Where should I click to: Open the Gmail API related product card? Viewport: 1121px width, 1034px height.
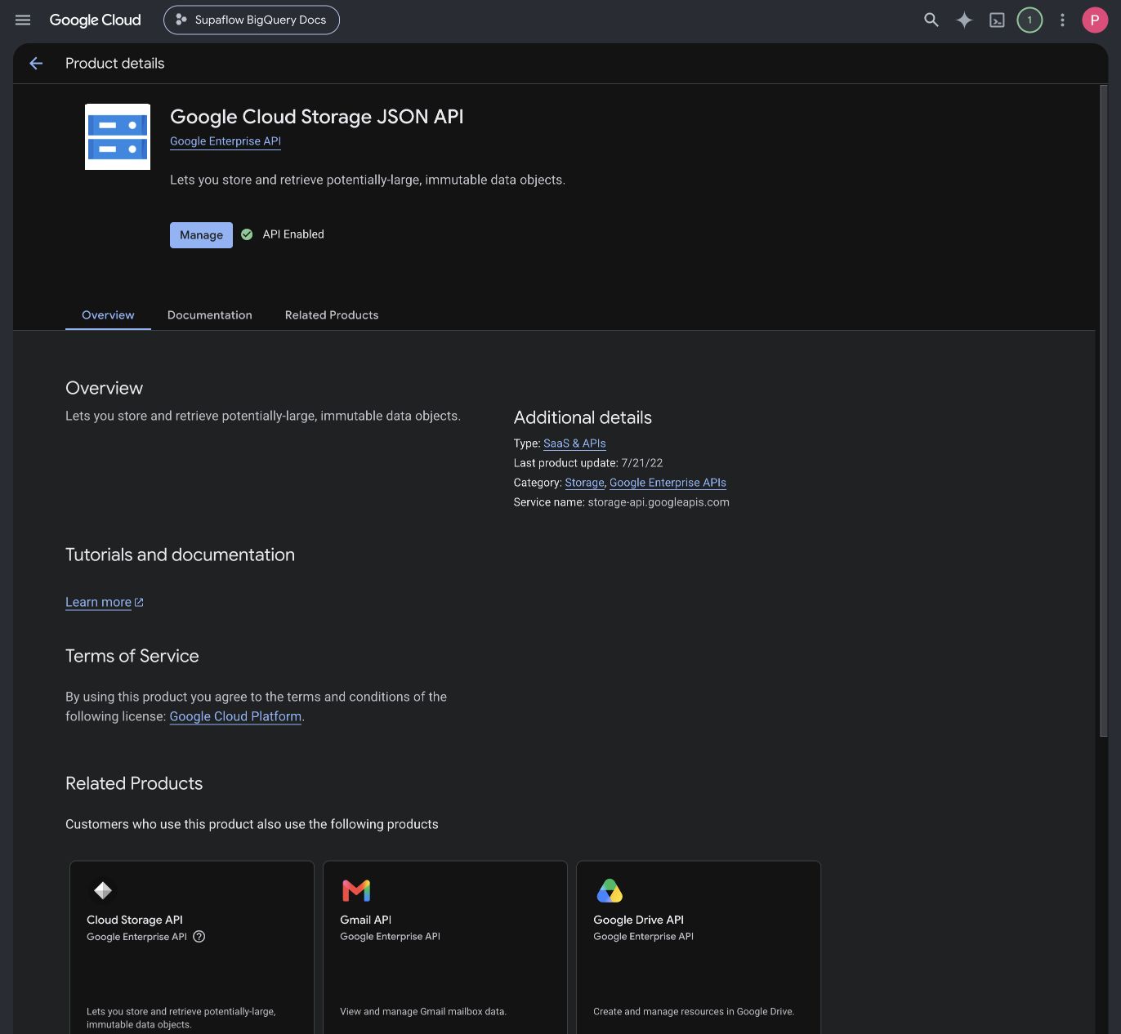(445, 947)
